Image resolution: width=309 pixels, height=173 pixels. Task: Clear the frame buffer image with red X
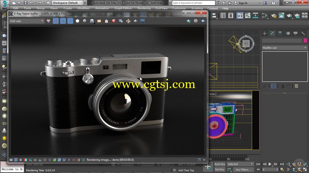(114, 21)
